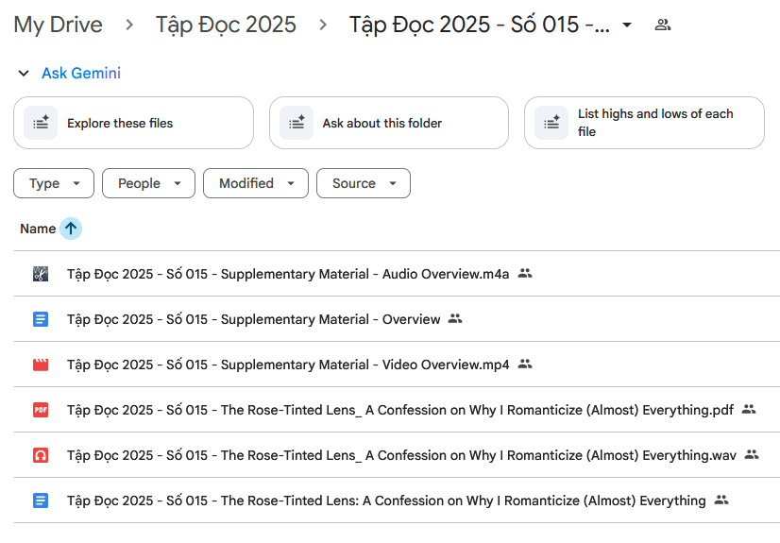The image size is (780, 543).
Task: Toggle name sort direction with the up arrow
Action: tap(71, 229)
